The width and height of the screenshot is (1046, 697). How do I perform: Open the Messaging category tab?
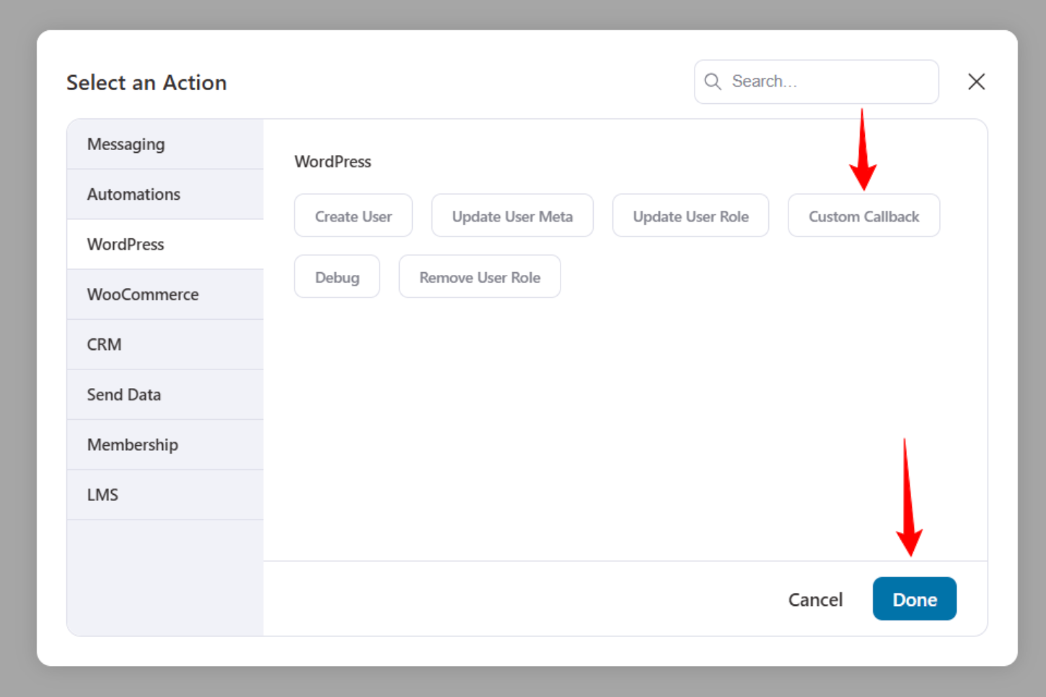165,144
